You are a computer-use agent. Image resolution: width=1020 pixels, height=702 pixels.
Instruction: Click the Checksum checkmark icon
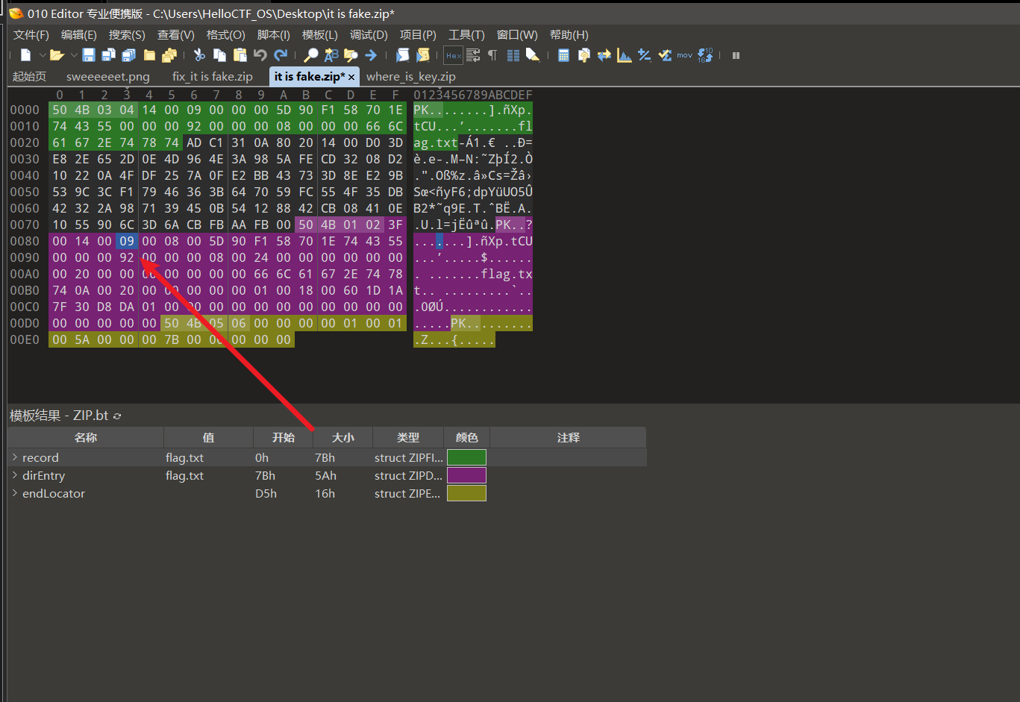click(x=664, y=55)
